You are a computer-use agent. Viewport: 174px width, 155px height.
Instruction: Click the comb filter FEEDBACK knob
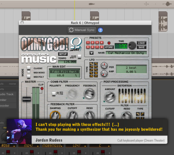pos(90,93)
